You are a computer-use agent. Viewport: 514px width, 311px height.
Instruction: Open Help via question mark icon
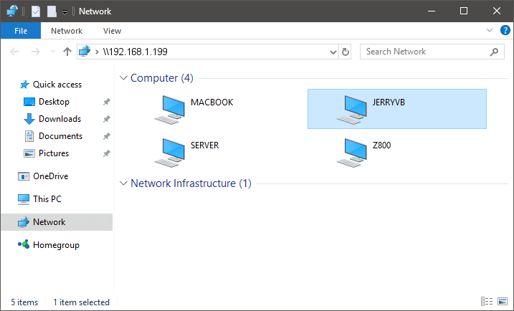pyautogui.click(x=505, y=31)
